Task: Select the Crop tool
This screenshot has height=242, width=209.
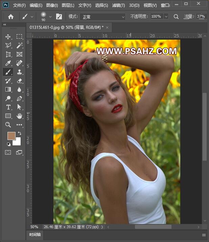Action: click(x=8, y=54)
